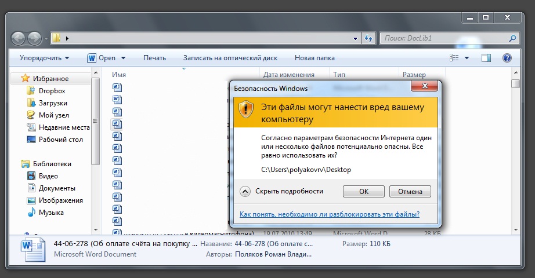Open Музыка library
This screenshot has width=535, height=278.
[51, 213]
